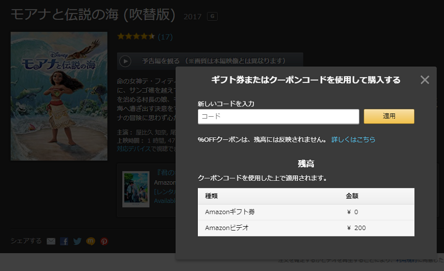The image size is (444, 271).
Task: Play the trailer with the play icon
Action: 125,61
